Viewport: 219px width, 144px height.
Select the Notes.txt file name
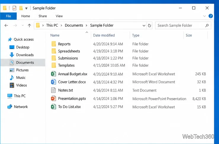(65, 90)
